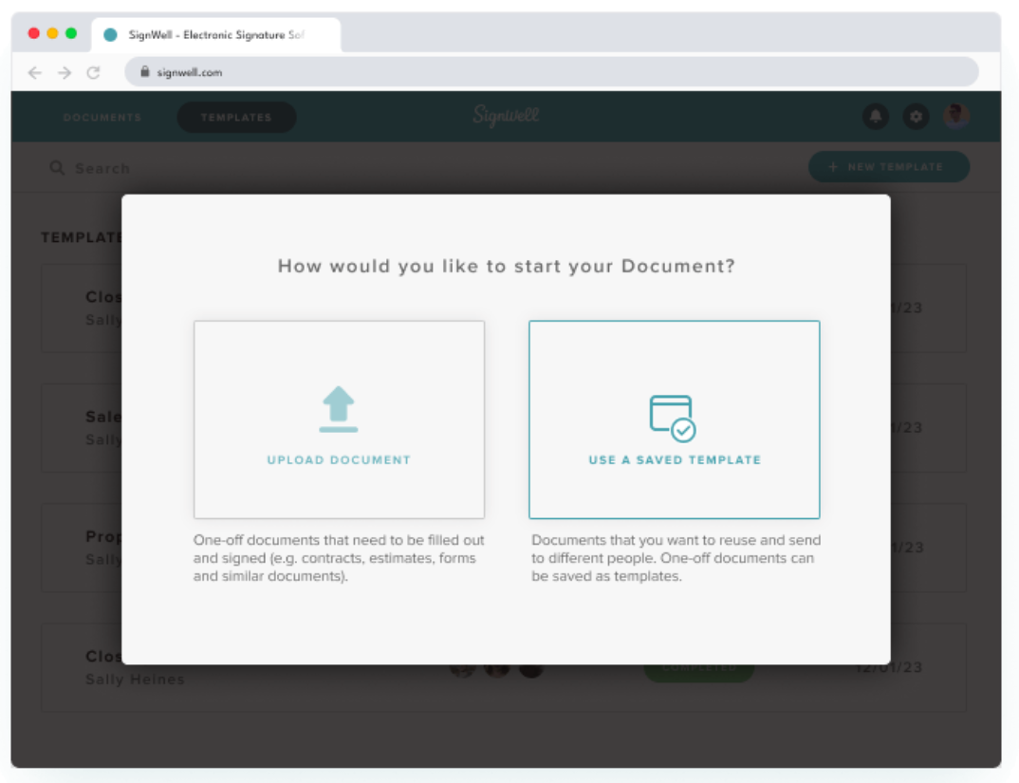Click the SignWell logo in header
This screenshot has width=1019, height=783.
506,117
